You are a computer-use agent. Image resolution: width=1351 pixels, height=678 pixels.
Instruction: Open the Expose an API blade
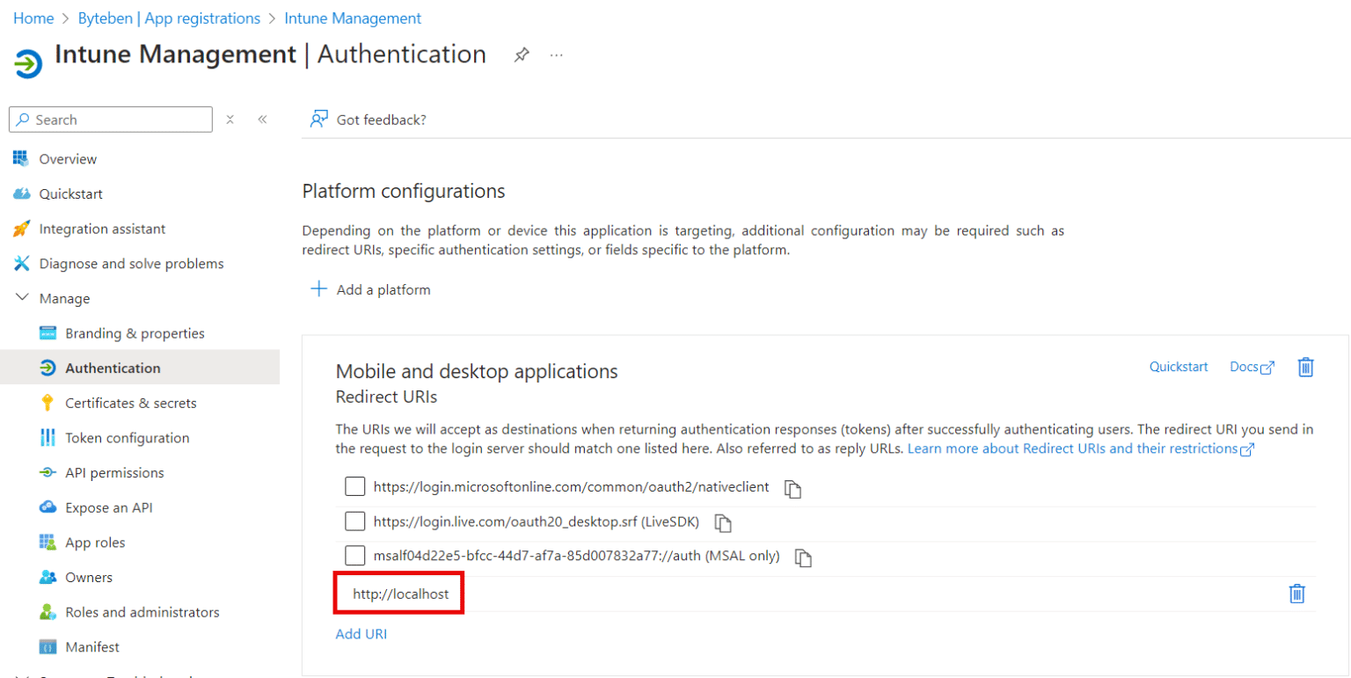tap(112, 507)
